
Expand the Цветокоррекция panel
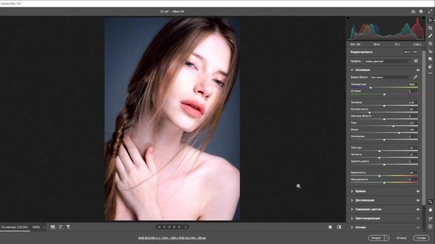352,218
